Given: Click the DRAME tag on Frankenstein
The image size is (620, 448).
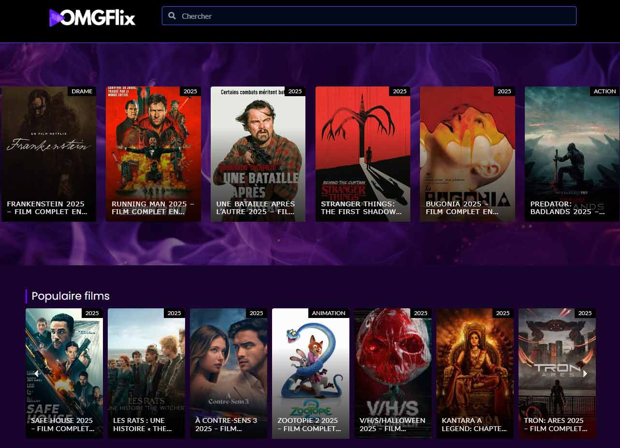Looking at the screenshot, I should [82, 91].
